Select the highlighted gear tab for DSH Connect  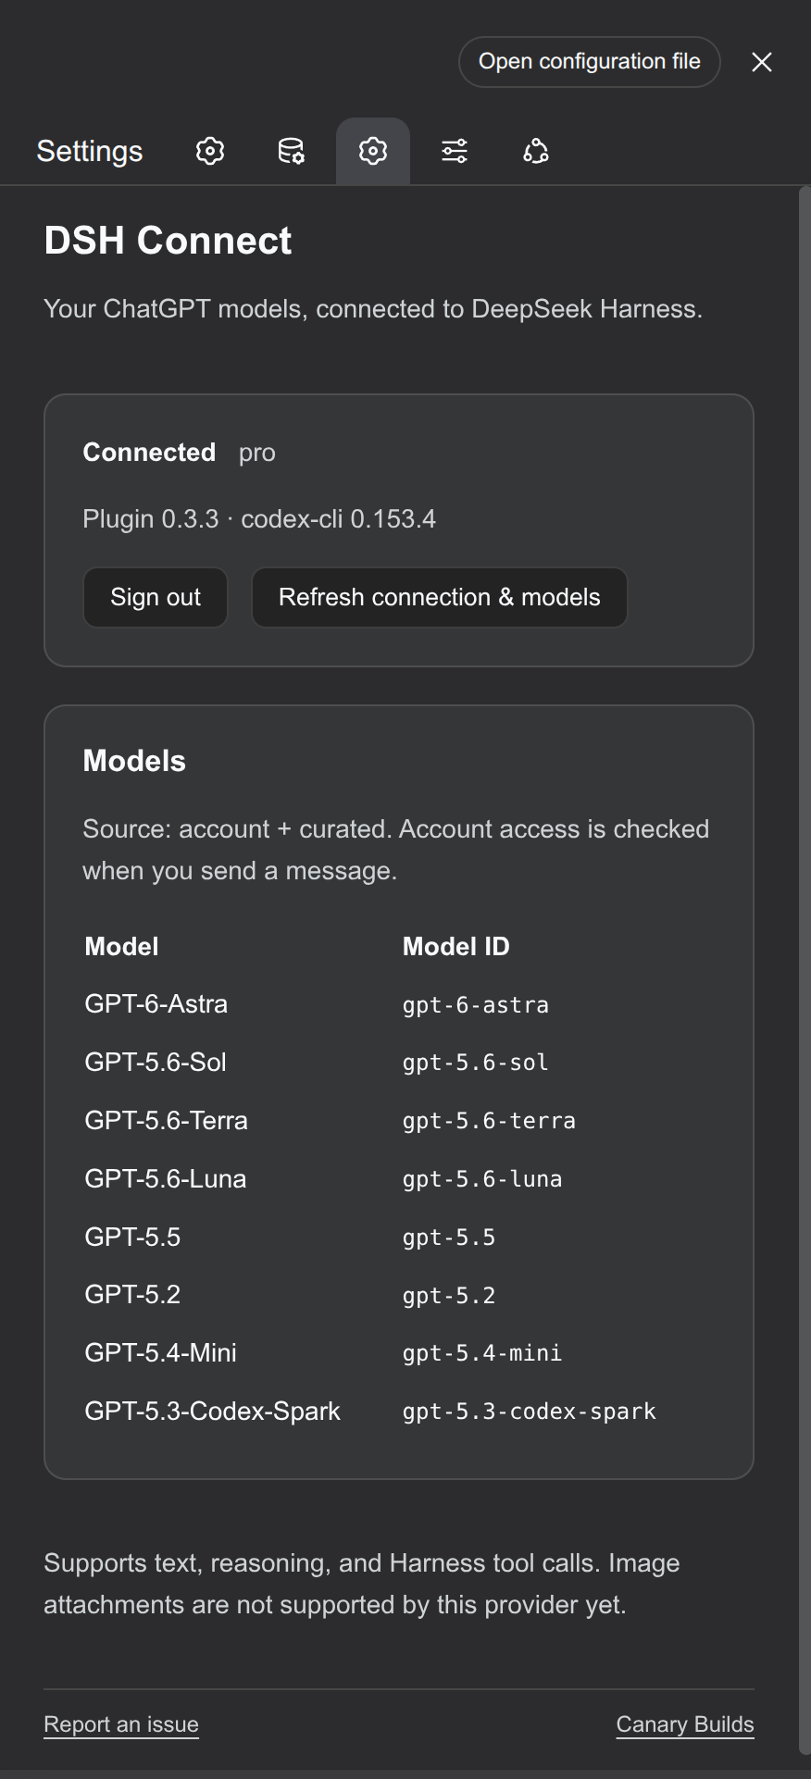[x=373, y=151]
